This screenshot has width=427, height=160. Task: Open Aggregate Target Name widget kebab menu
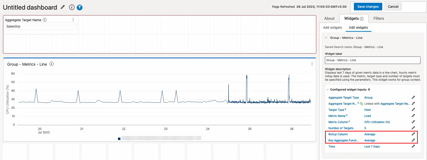pyautogui.click(x=73, y=20)
